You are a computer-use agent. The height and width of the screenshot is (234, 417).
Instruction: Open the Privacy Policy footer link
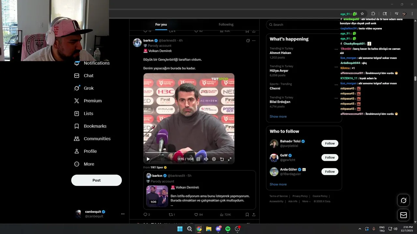coord(300,196)
